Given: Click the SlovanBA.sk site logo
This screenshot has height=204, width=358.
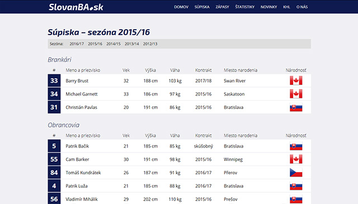Looking at the screenshot, I should [x=76, y=7].
